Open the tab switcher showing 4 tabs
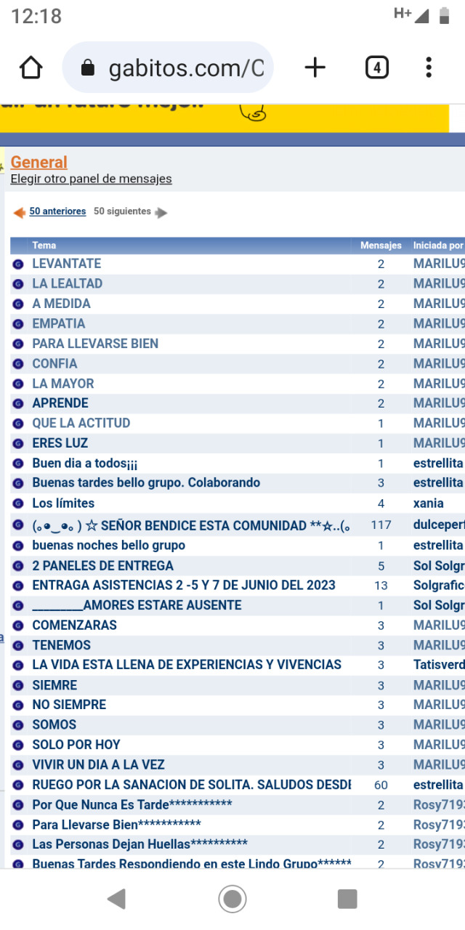465x930 pixels. click(376, 68)
